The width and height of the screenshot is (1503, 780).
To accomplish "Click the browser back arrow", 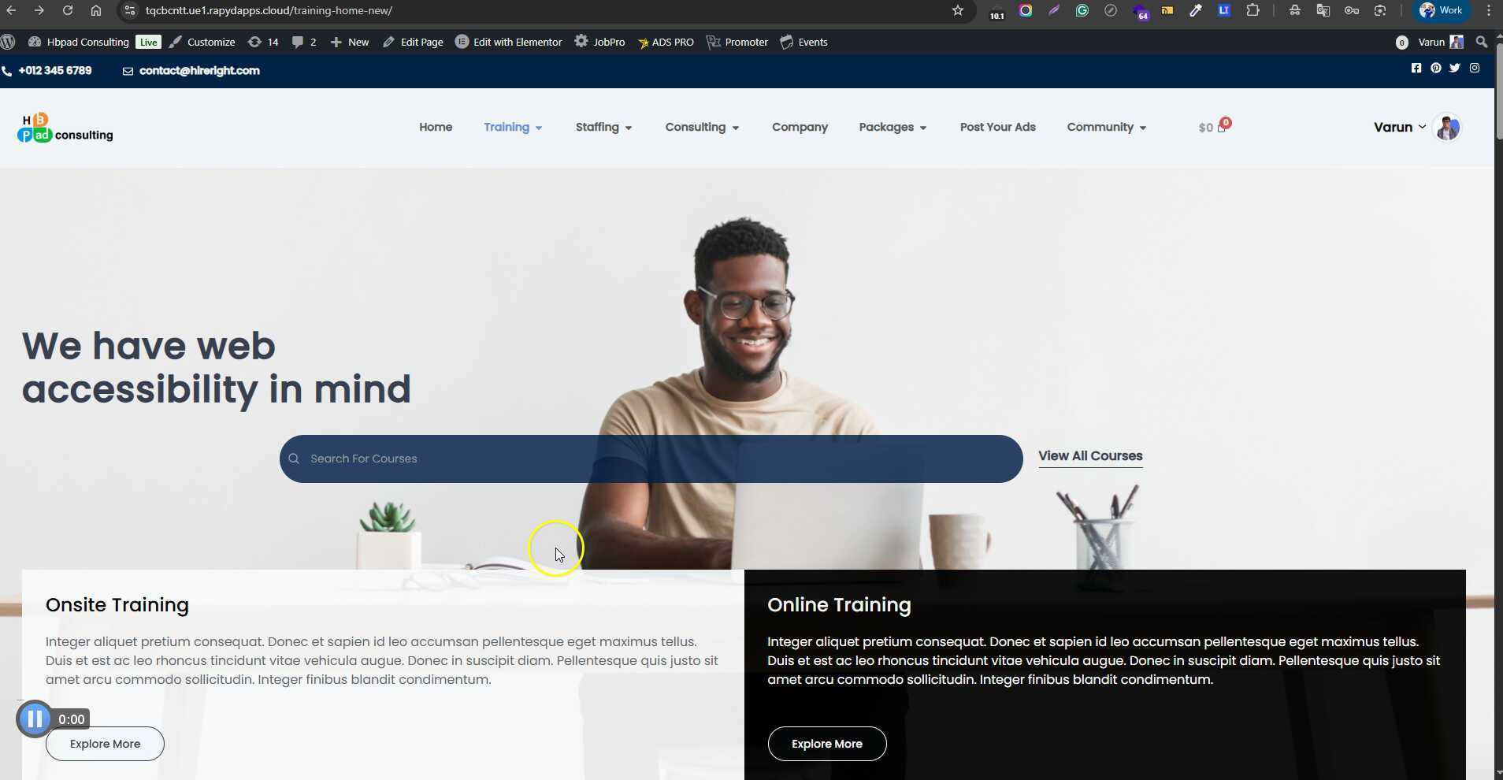I will coord(11,10).
